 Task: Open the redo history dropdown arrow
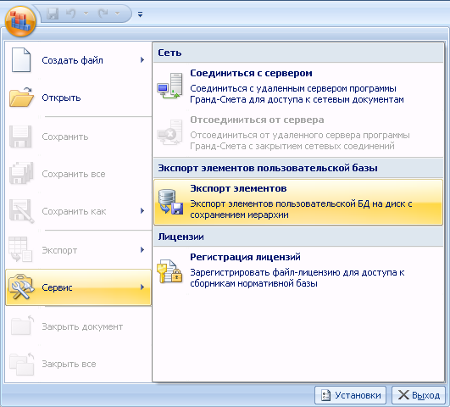pyautogui.click(x=117, y=14)
